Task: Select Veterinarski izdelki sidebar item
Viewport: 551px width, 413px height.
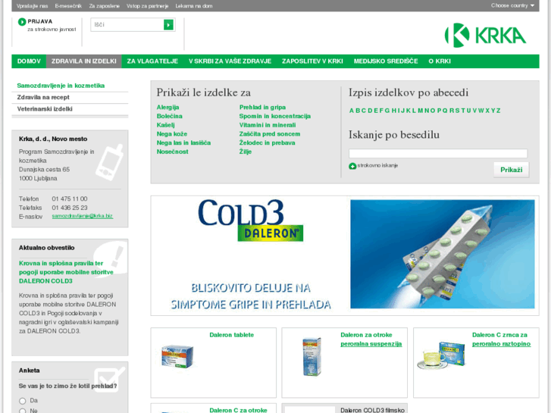Action: (45, 109)
